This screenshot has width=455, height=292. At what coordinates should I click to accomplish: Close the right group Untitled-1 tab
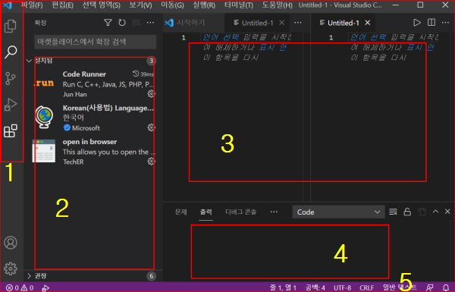coord(367,23)
